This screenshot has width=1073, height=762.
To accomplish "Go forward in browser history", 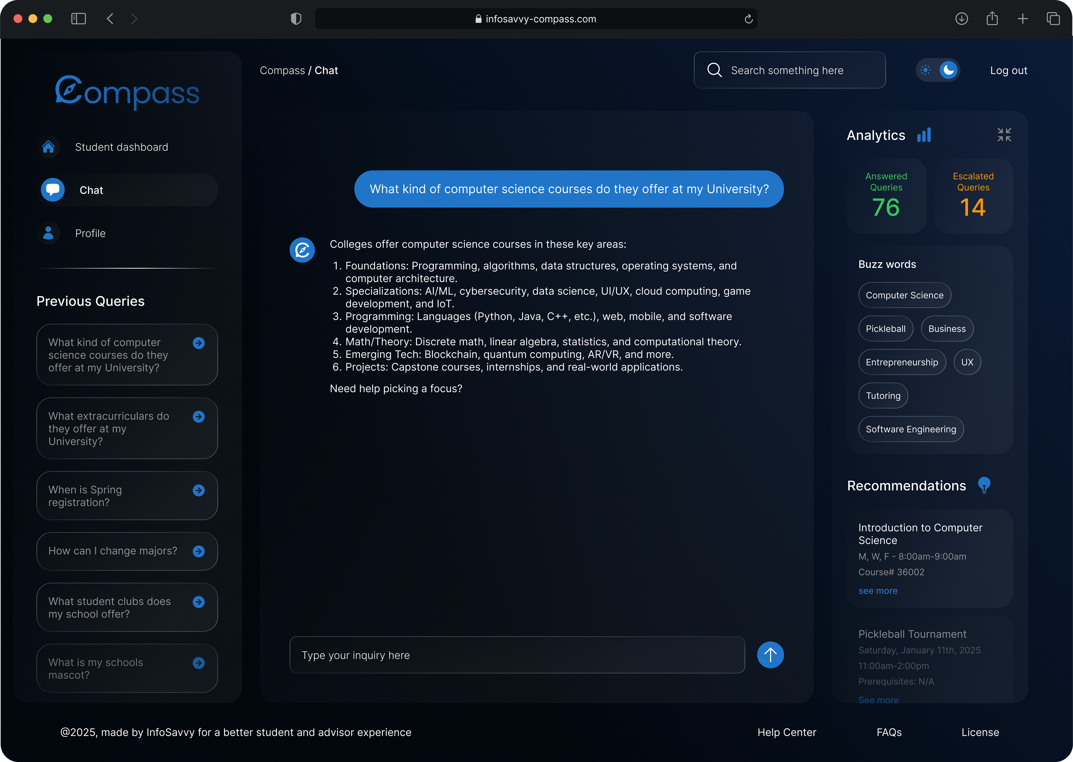I will coord(134,19).
